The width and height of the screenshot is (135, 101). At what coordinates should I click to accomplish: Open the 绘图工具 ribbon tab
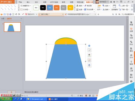pos(89,2)
